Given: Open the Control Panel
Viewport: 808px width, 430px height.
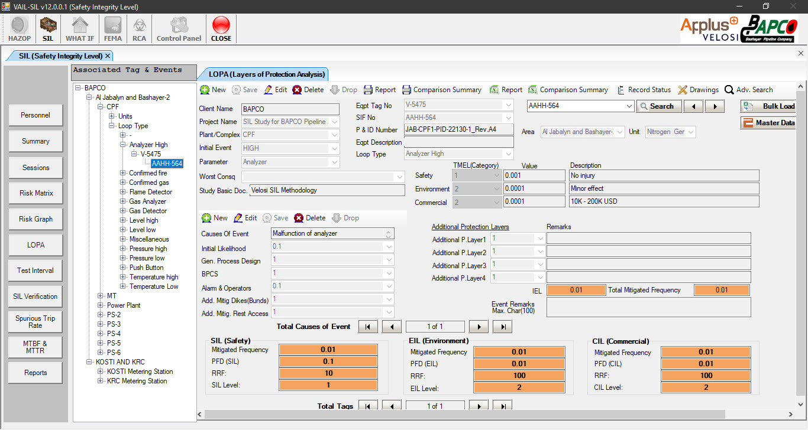Looking at the screenshot, I should (x=179, y=29).
